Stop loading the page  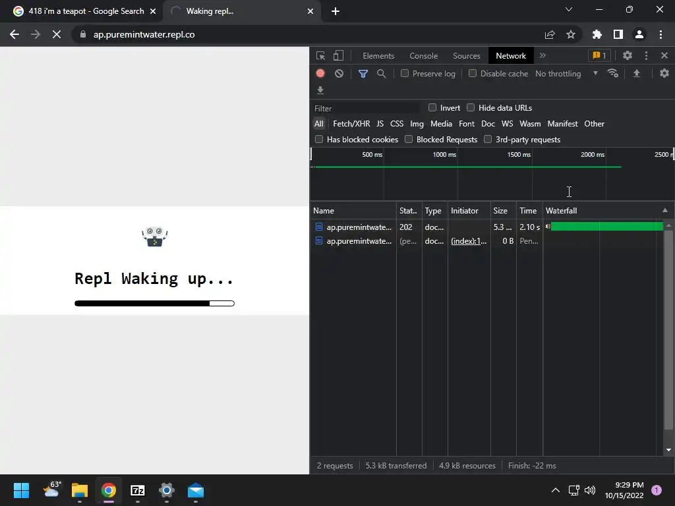57,34
